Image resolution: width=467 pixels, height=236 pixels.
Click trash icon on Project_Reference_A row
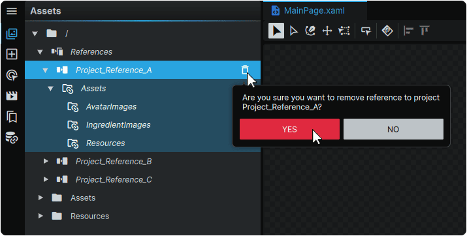coord(245,70)
